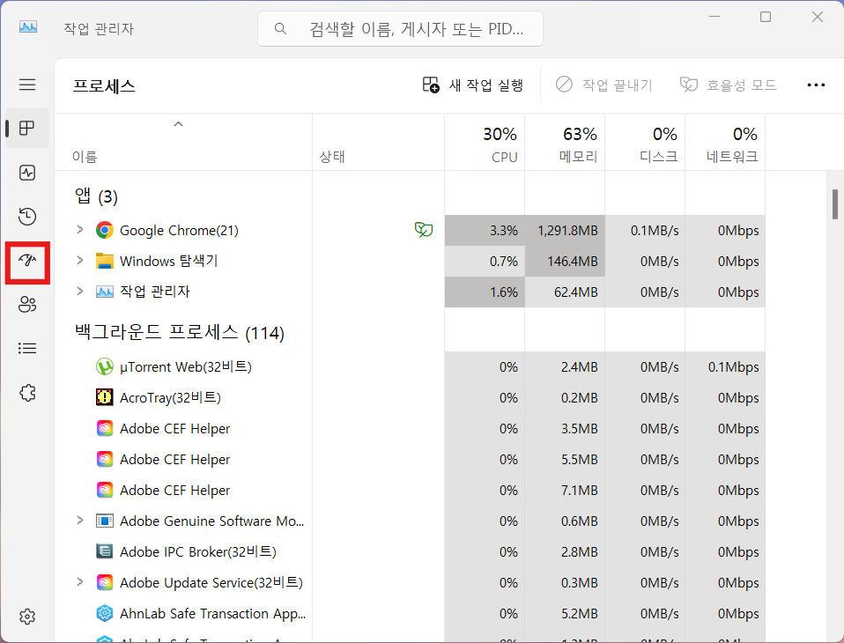Expand Adobe Update Service(32비트) group
Viewport: 844px width, 643px height.
[79, 582]
